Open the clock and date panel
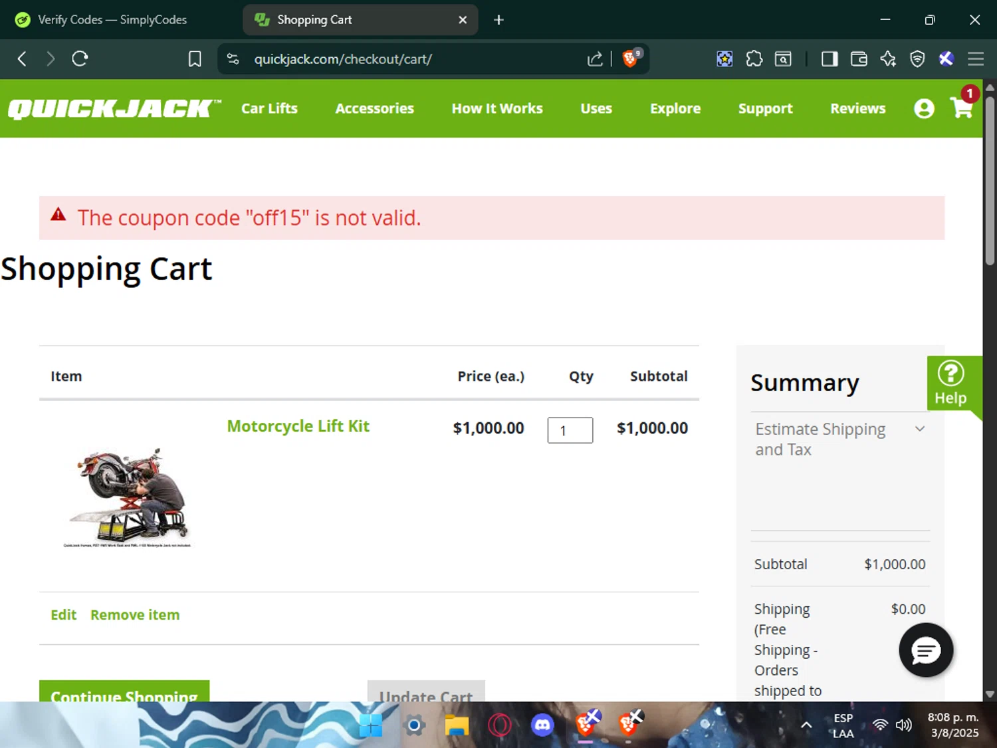The width and height of the screenshot is (997, 748). (954, 725)
